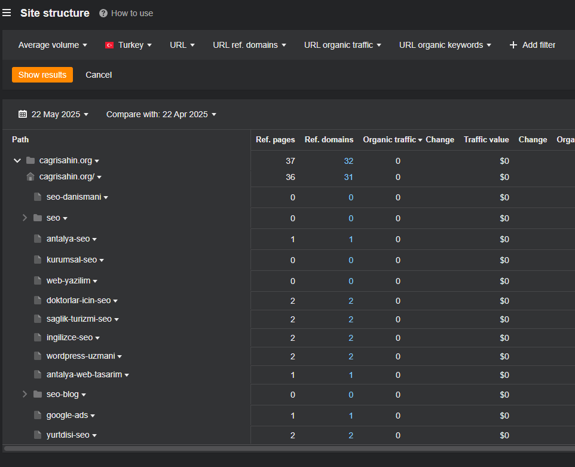Click the folder icon for seo
The height and width of the screenshot is (467, 575).
[38, 218]
